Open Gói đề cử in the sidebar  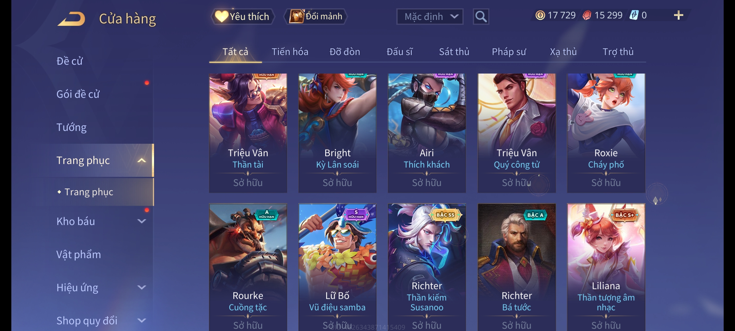pyautogui.click(x=78, y=94)
